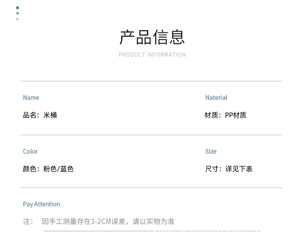The width and height of the screenshot is (304, 243).
Task: Open the Name section label
Action: point(31,98)
